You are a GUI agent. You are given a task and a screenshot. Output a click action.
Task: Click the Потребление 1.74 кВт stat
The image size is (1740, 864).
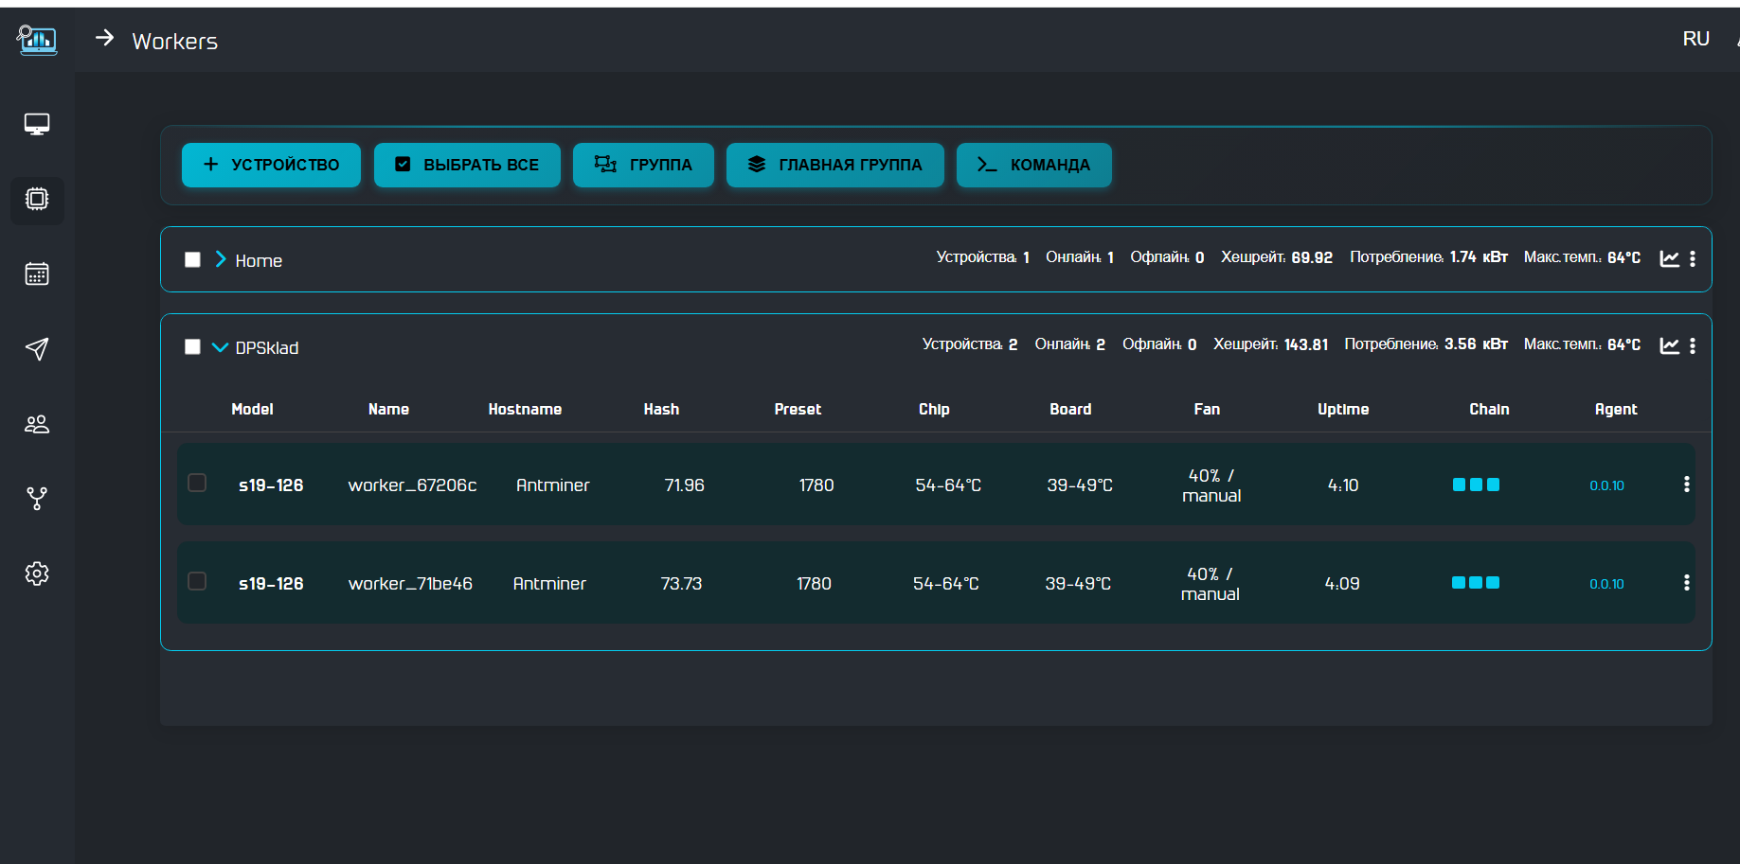[x=1428, y=257]
